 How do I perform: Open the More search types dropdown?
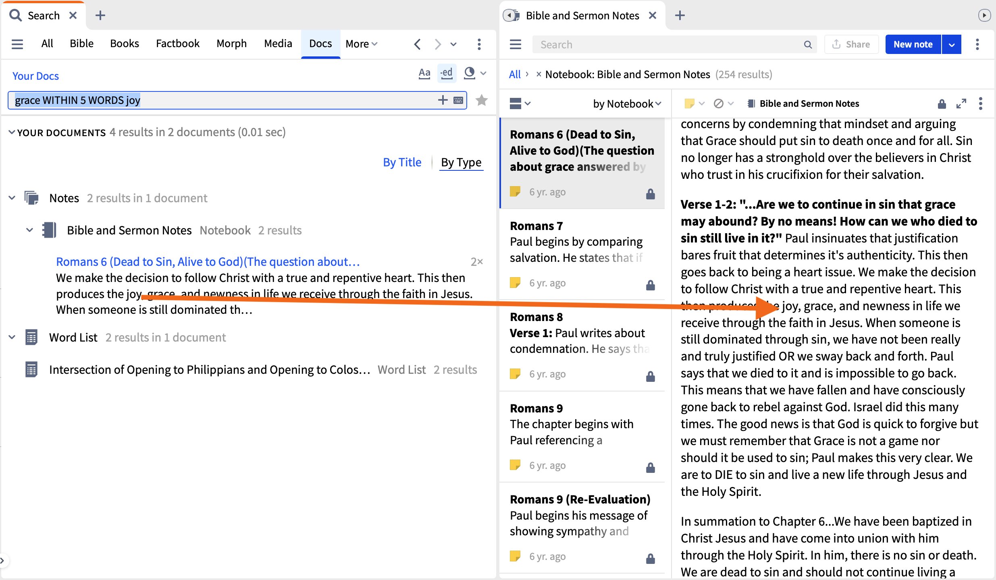pyautogui.click(x=361, y=44)
